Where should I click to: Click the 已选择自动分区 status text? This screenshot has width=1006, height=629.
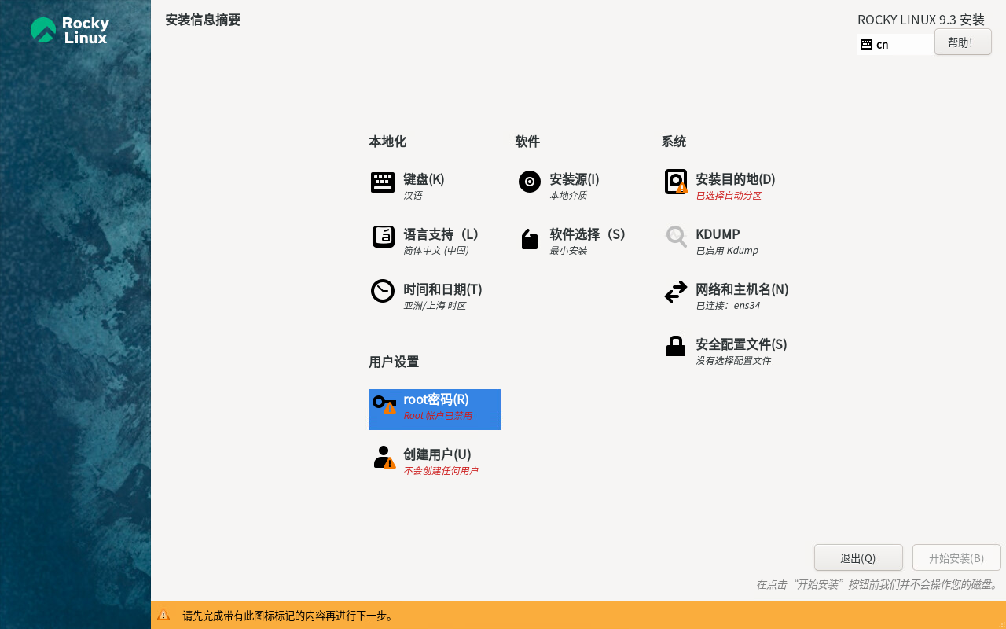pyautogui.click(x=729, y=196)
